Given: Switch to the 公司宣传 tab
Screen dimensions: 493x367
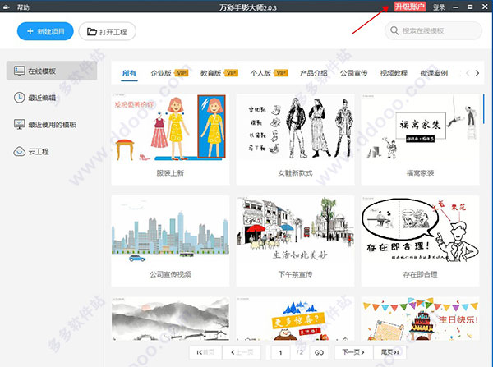Looking at the screenshot, I should click(x=353, y=73).
